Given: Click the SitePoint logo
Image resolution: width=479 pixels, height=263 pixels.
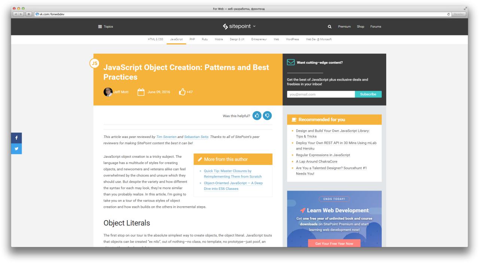Looking at the screenshot, I should 237,26.
